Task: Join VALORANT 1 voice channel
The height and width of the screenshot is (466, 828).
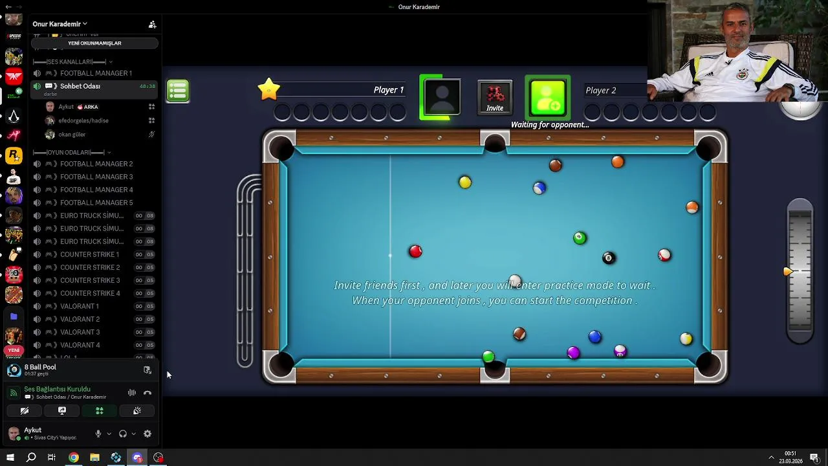Action: click(94, 306)
